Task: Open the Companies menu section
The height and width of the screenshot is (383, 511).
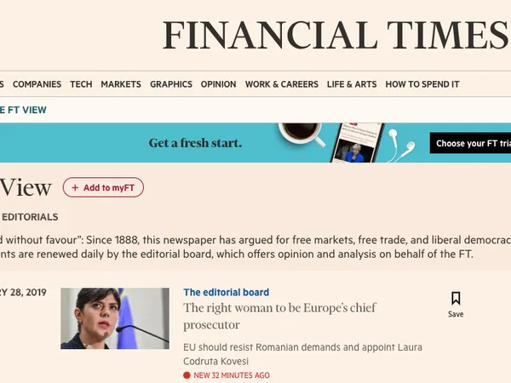Action: (x=37, y=84)
